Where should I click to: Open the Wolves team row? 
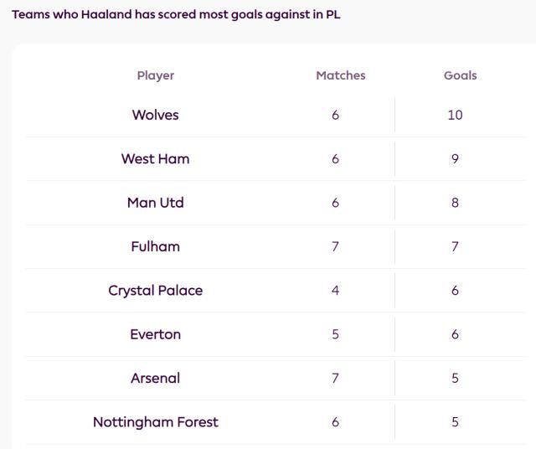(156, 115)
